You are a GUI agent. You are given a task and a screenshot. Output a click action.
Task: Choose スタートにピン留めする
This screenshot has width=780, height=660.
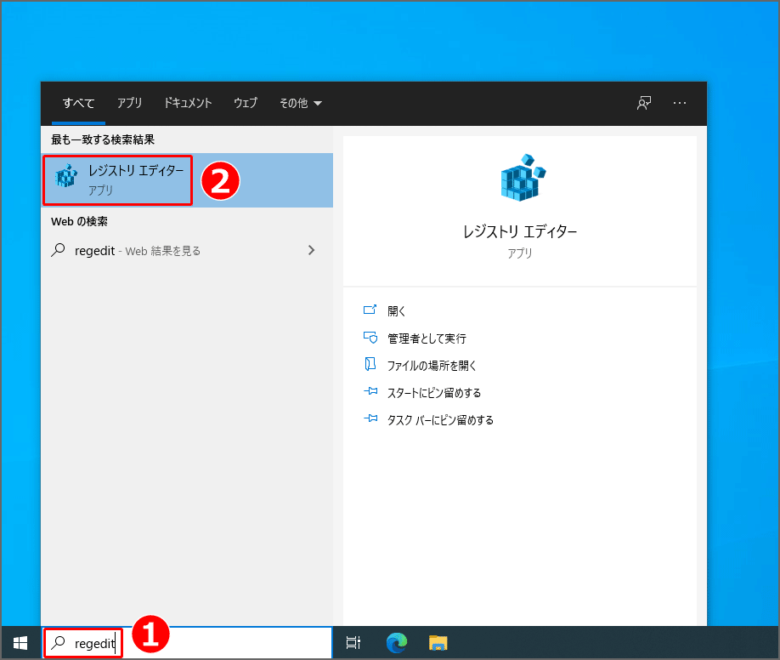(434, 393)
